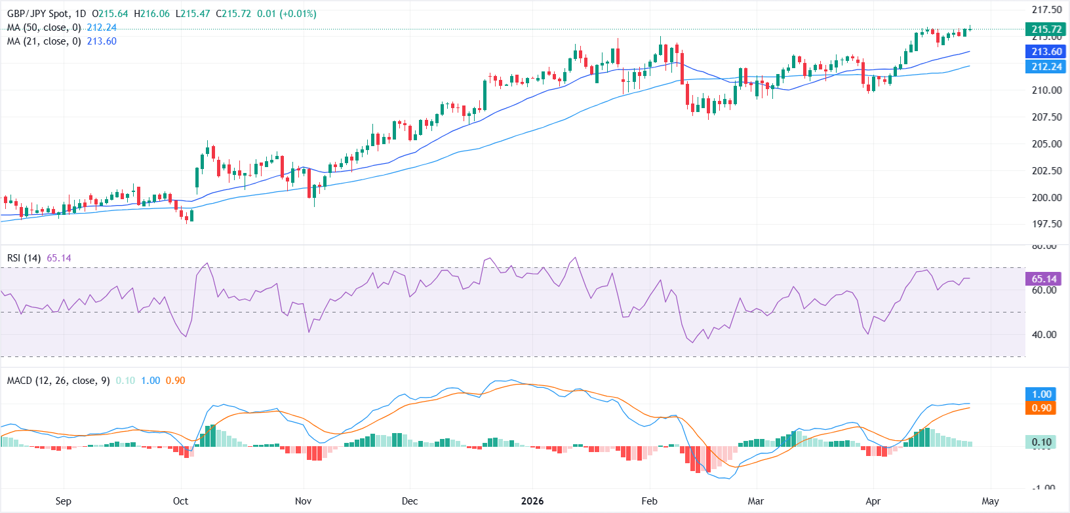Image resolution: width=1070 pixels, height=513 pixels.
Task: Select the MA (50, close, 0) indicator label
Action: click(x=44, y=28)
